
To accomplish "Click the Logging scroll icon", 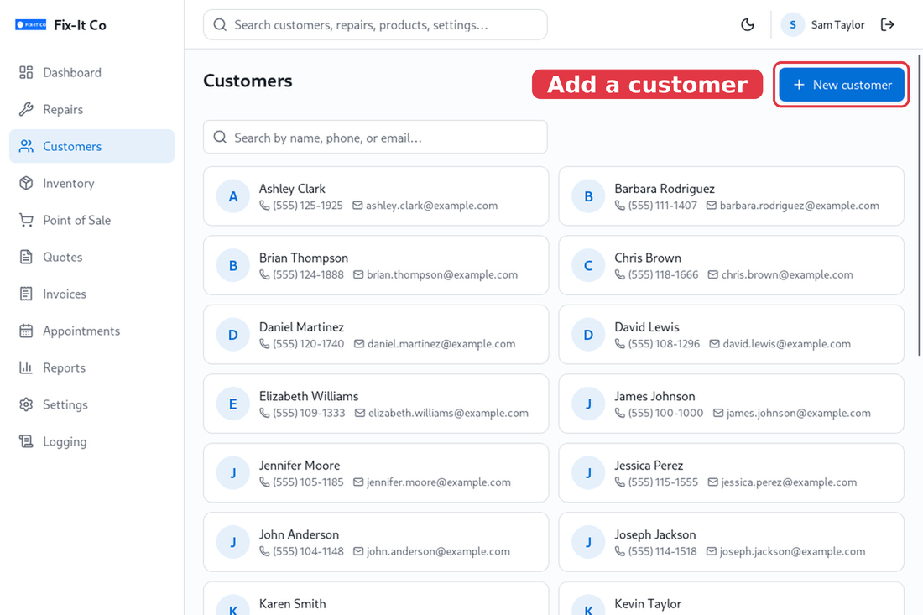I will (x=26, y=441).
